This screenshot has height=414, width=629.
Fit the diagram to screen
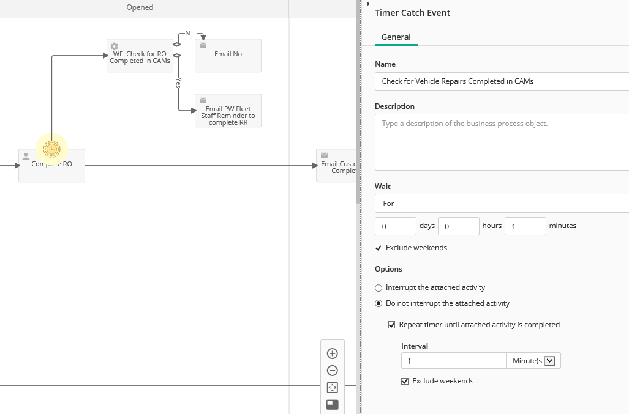tap(333, 388)
